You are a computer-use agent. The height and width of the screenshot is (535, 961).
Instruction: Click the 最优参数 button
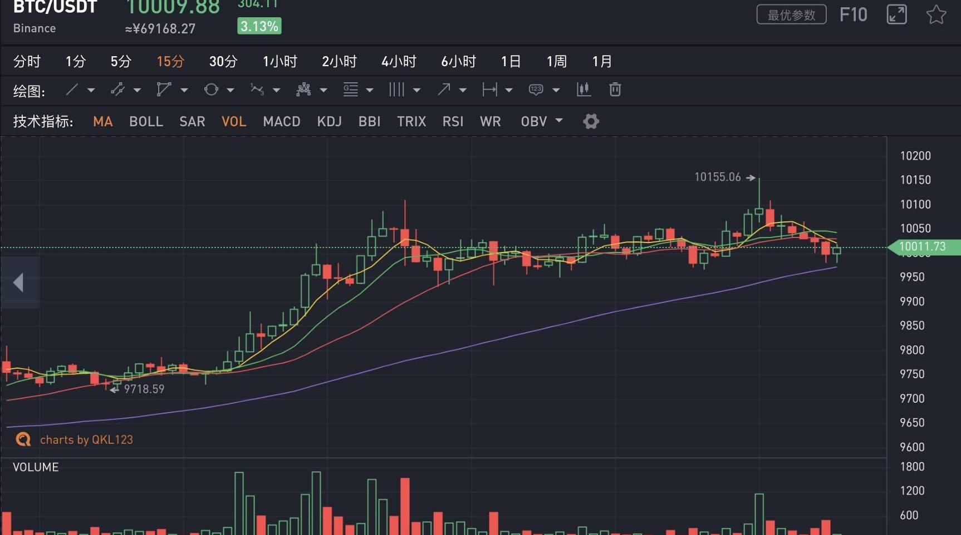[791, 15]
